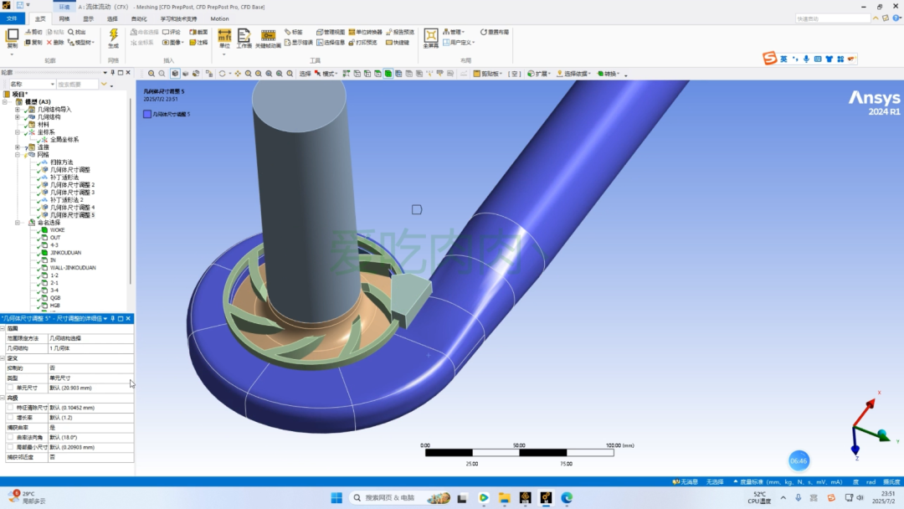This screenshot has width=904, height=509.
Task: Insert 截面 (Section Plane)
Action: [x=198, y=33]
